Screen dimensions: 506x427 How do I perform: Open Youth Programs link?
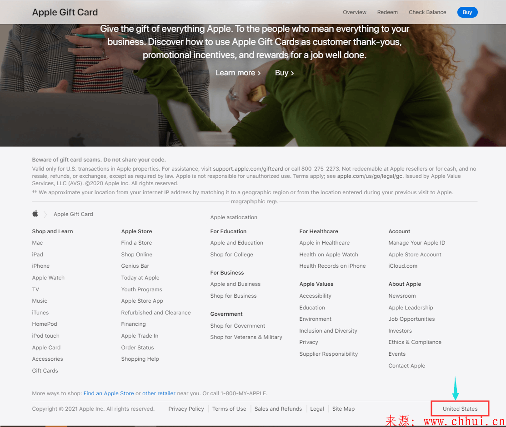coord(141,290)
